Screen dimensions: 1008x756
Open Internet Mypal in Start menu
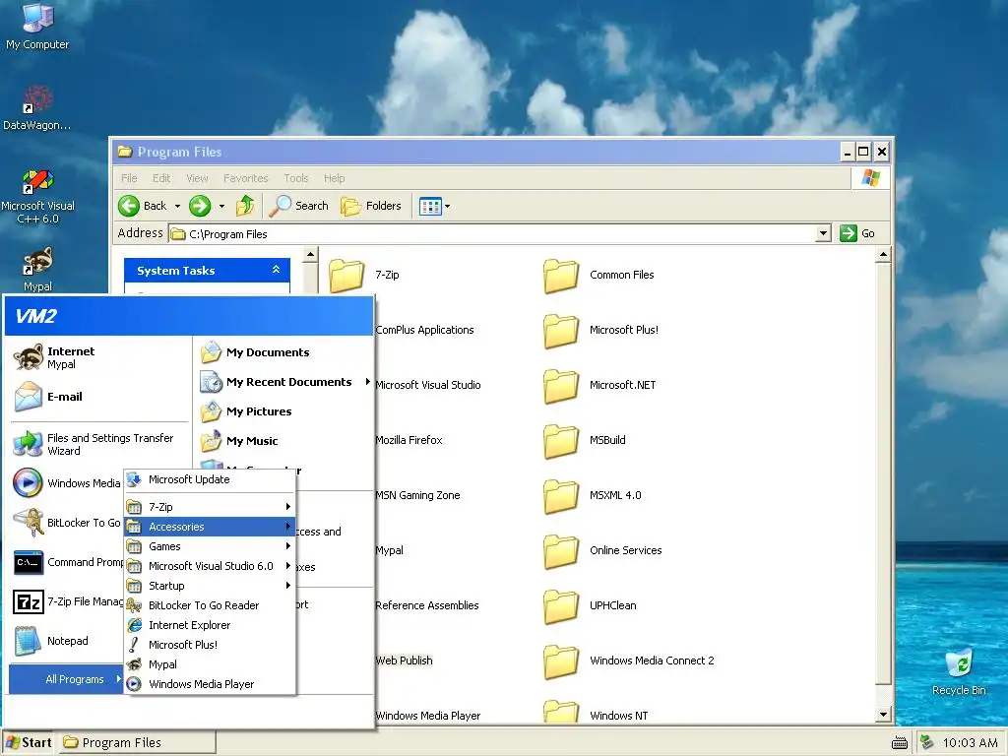tap(99, 357)
